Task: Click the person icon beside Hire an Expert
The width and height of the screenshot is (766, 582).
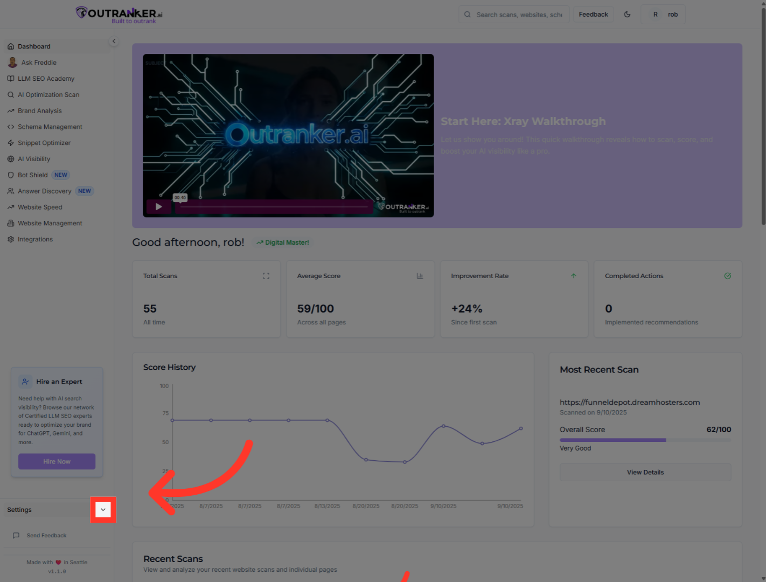Action: click(25, 382)
